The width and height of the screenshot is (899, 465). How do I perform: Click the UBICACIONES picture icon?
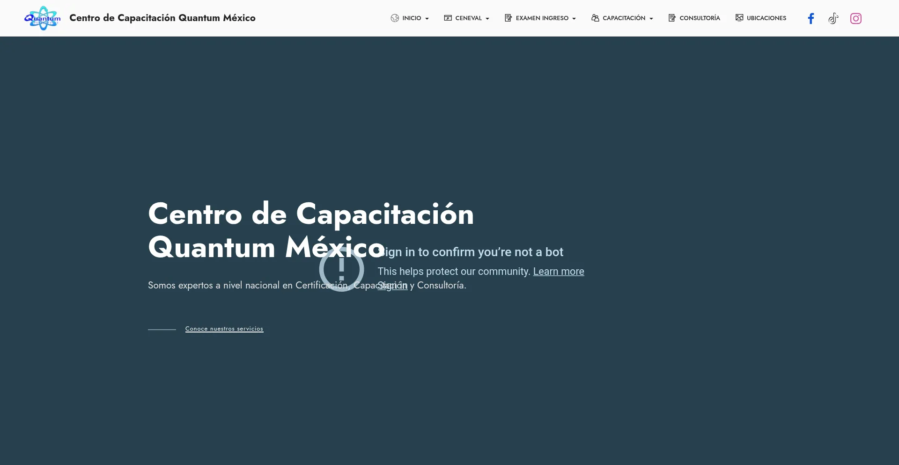(x=739, y=18)
